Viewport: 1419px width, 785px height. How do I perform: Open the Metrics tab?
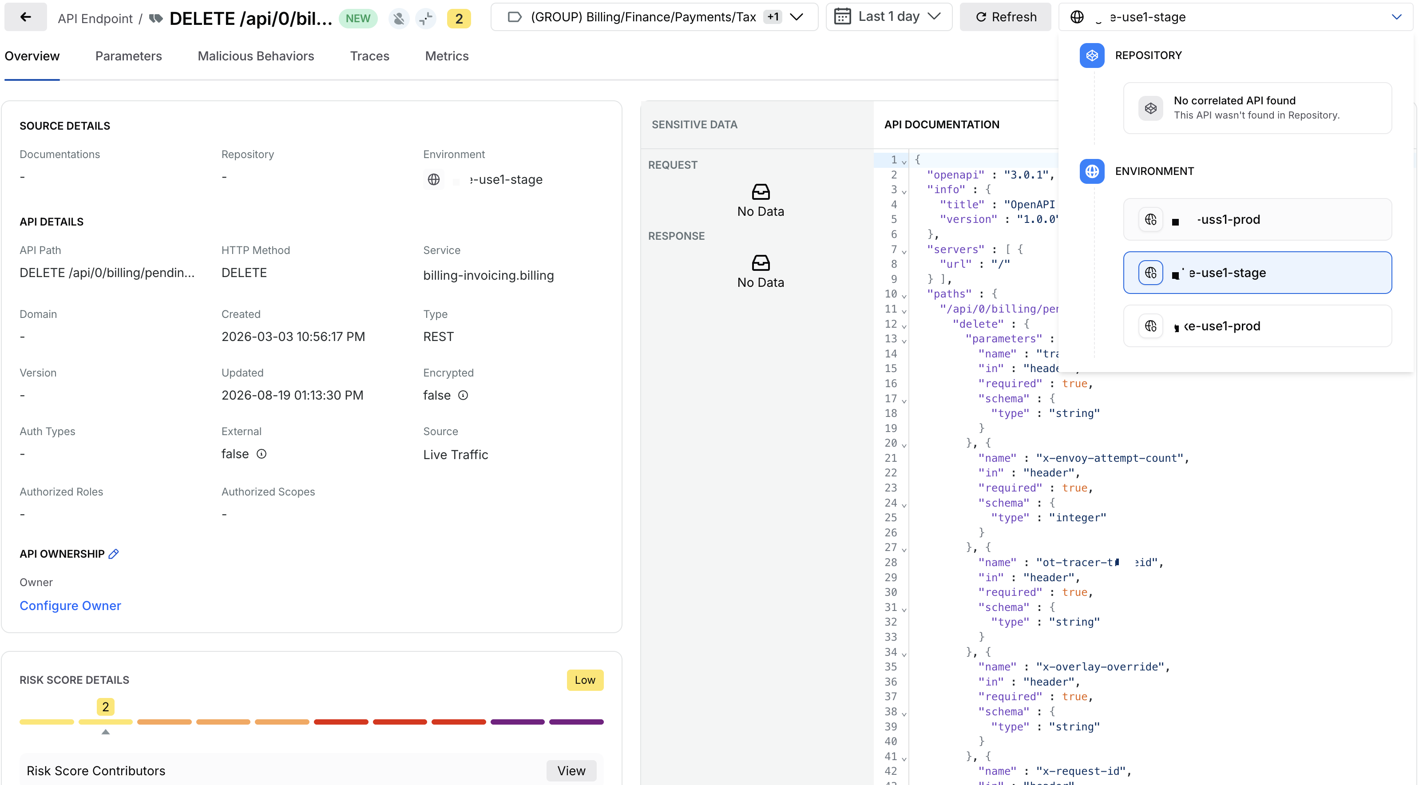447,56
